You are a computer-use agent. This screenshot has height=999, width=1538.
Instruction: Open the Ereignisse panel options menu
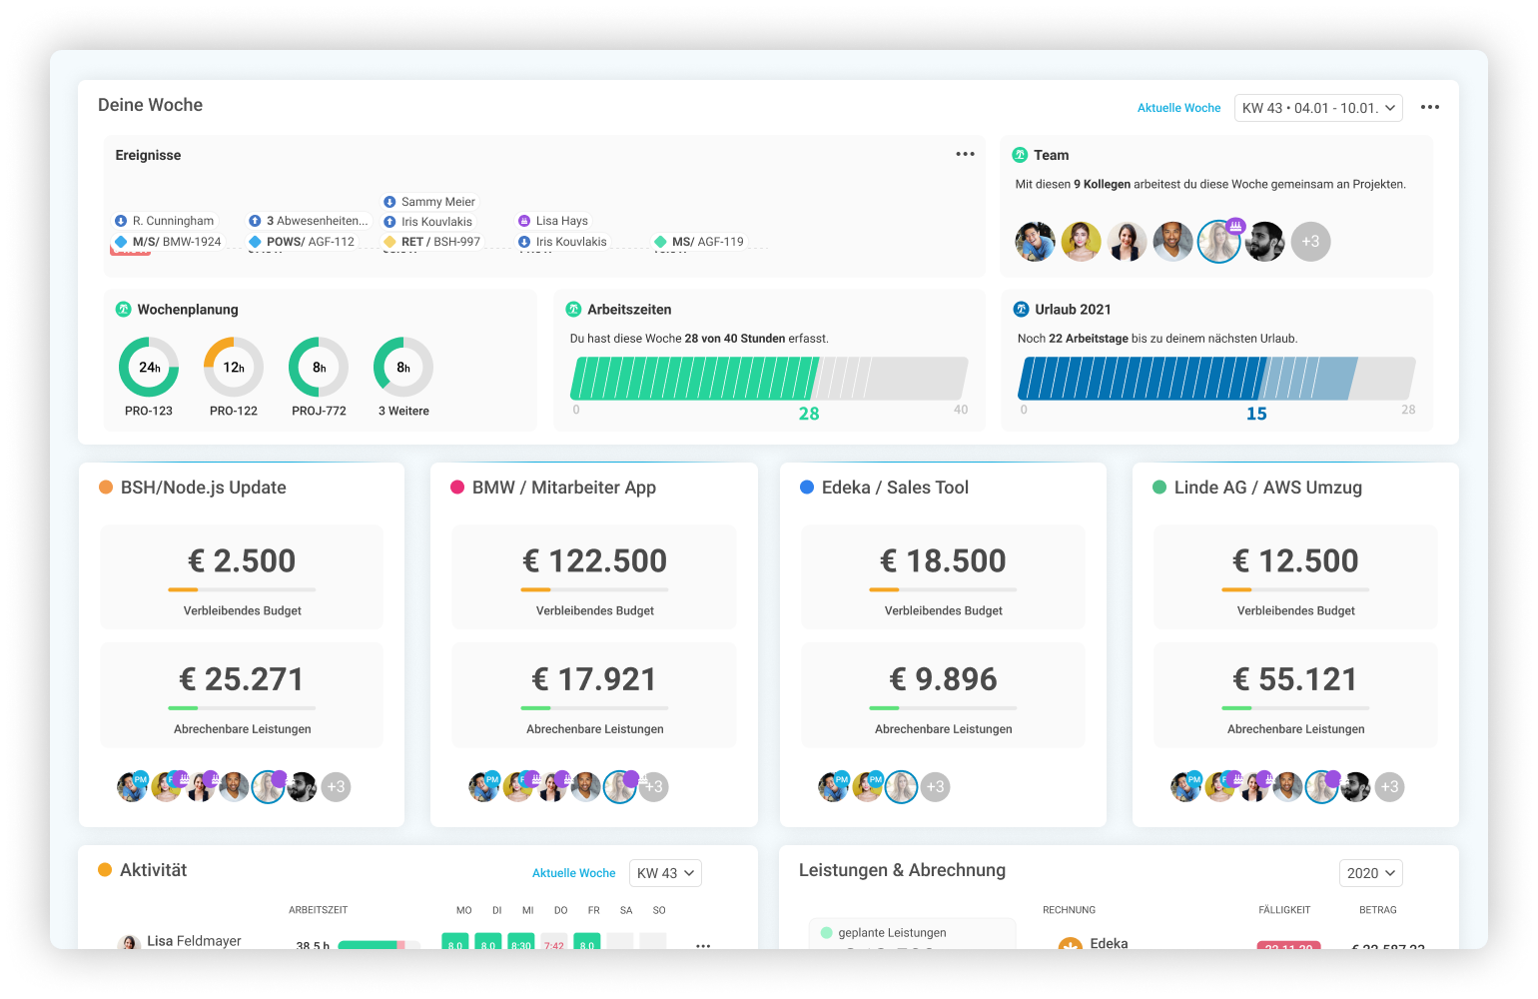click(965, 154)
